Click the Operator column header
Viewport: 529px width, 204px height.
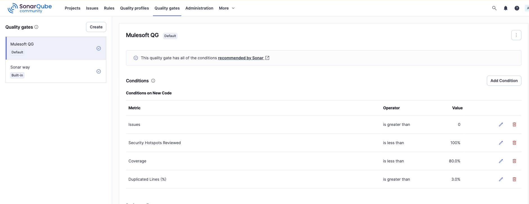[x=391, y=108]
